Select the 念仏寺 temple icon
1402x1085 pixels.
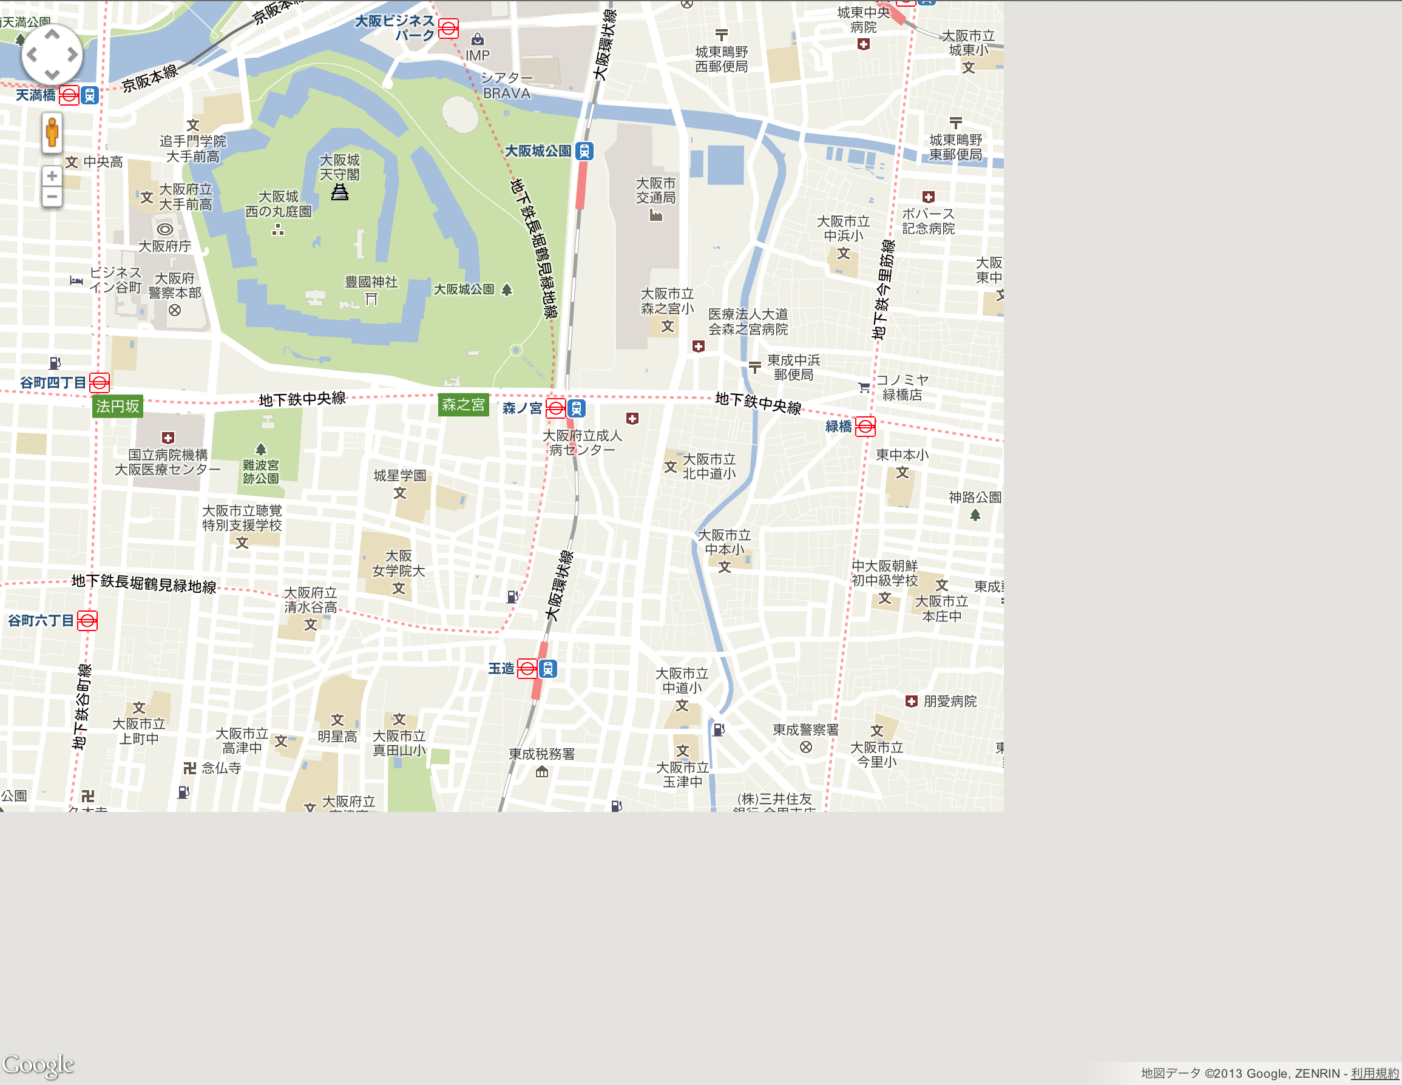189,768
